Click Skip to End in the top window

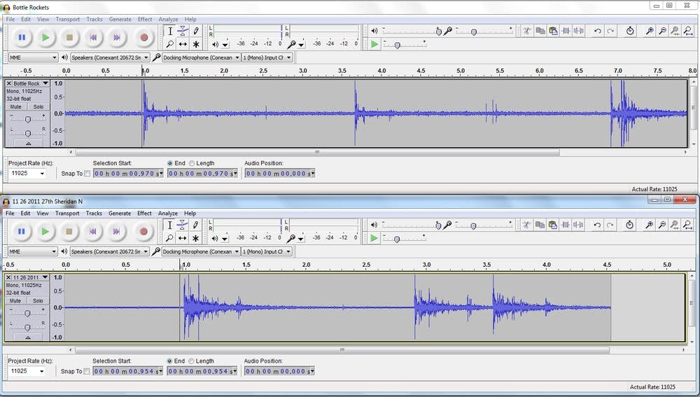click(x=117, y=37)
